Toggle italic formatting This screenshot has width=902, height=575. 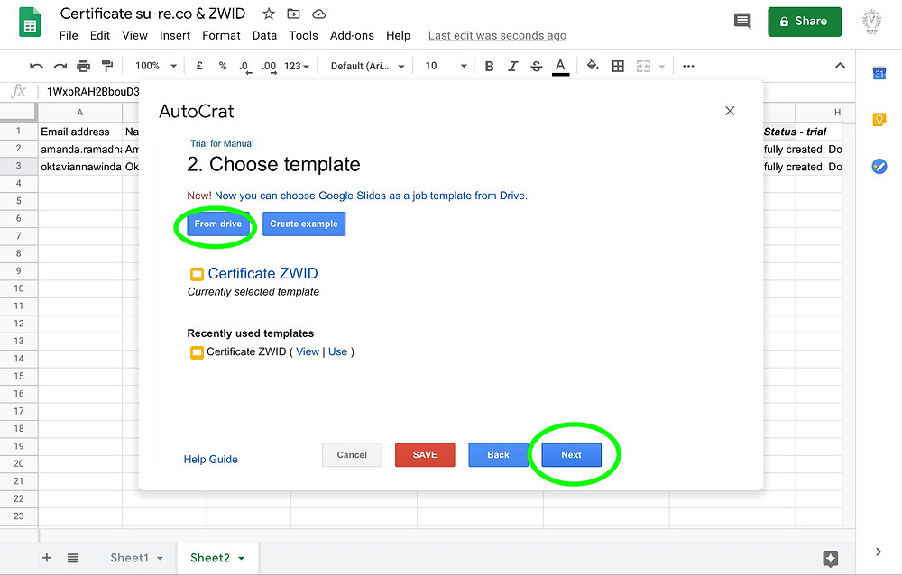pyautogui.click(x=512, y=66)
